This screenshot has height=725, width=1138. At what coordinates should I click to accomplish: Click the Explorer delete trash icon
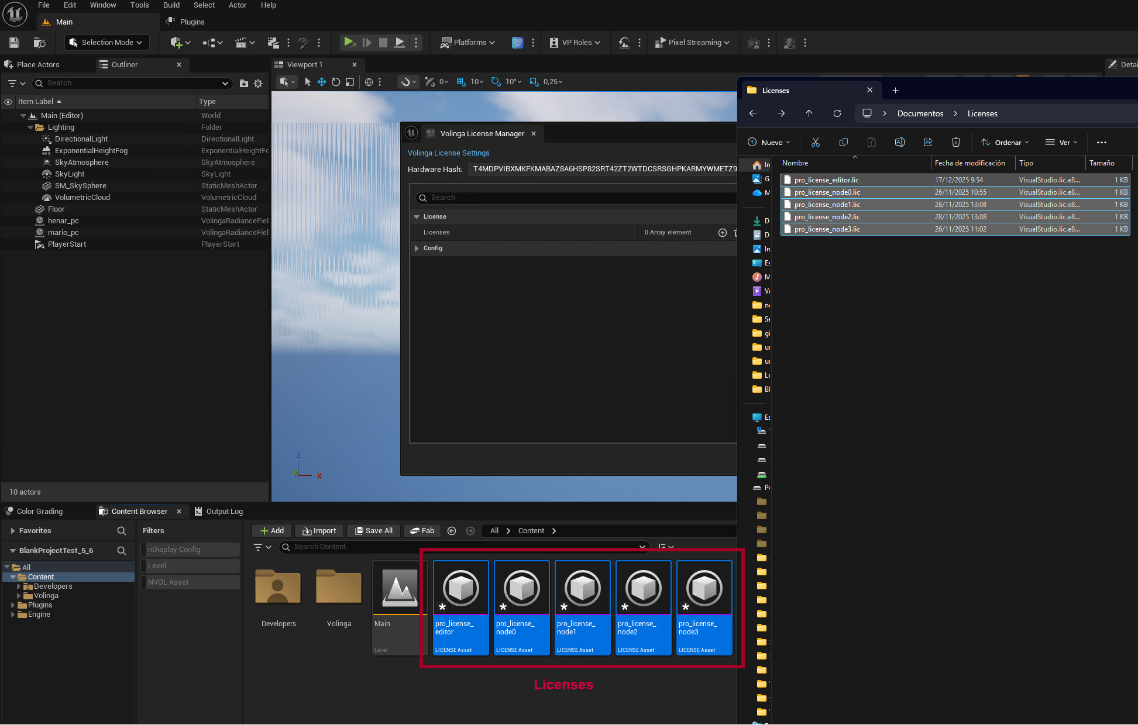click(955, 142)
